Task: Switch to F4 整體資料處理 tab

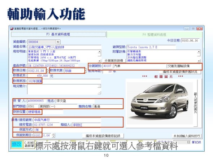Action: pos(155,35)
